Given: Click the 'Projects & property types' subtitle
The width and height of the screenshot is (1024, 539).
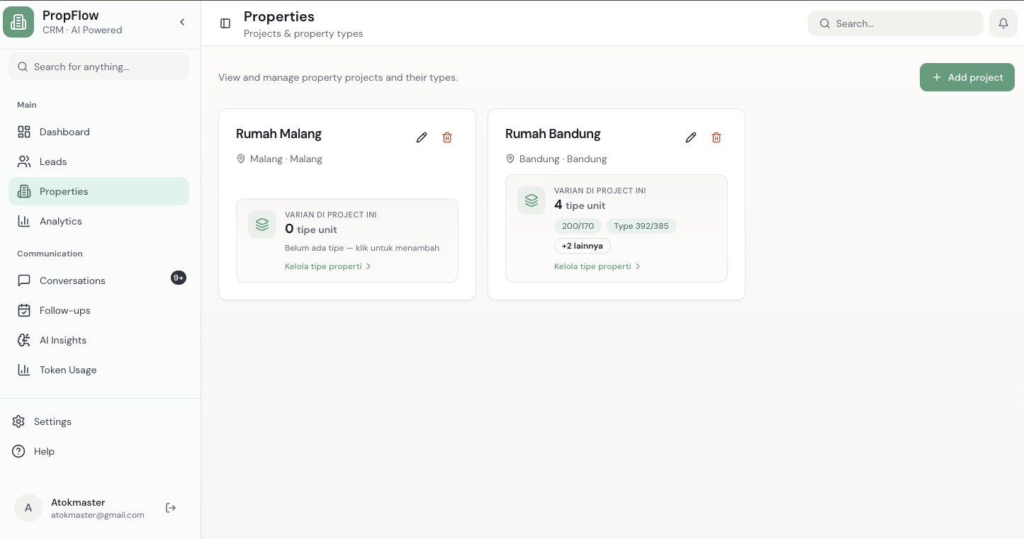Looking at the screenshot, I should pos(303,33).
